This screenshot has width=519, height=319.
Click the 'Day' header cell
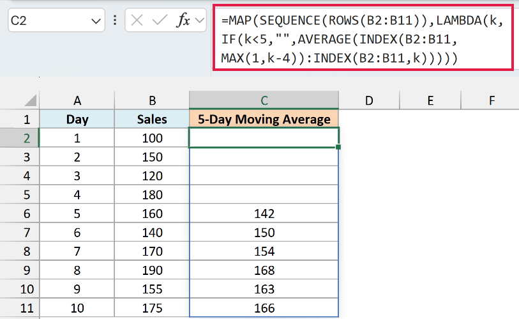click(x=77, y=119)
